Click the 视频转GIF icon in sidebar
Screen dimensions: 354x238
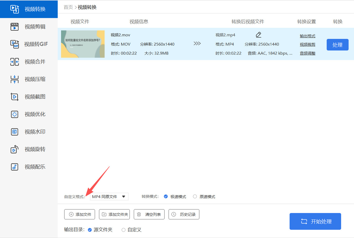[x=14, y=44]
